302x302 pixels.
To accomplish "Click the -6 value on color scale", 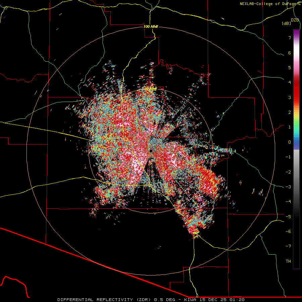I will click(x=288, y=231).
